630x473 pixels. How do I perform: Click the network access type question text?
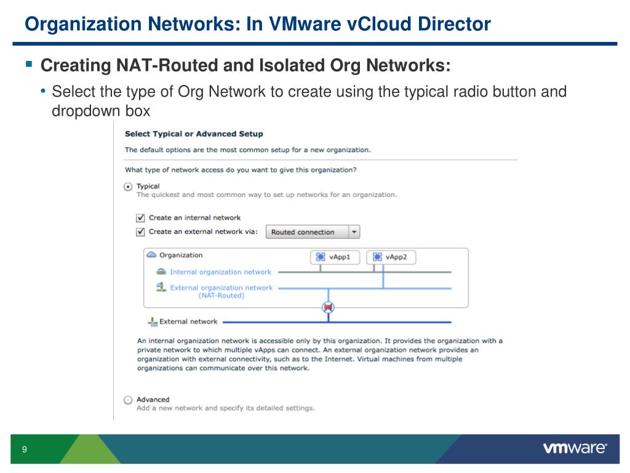241,170
